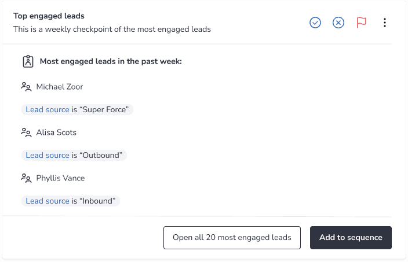The height and width of the screenshot is (262, 408).
Task: Select the "Super Force" filter chip value
Action: coord(104,109)
